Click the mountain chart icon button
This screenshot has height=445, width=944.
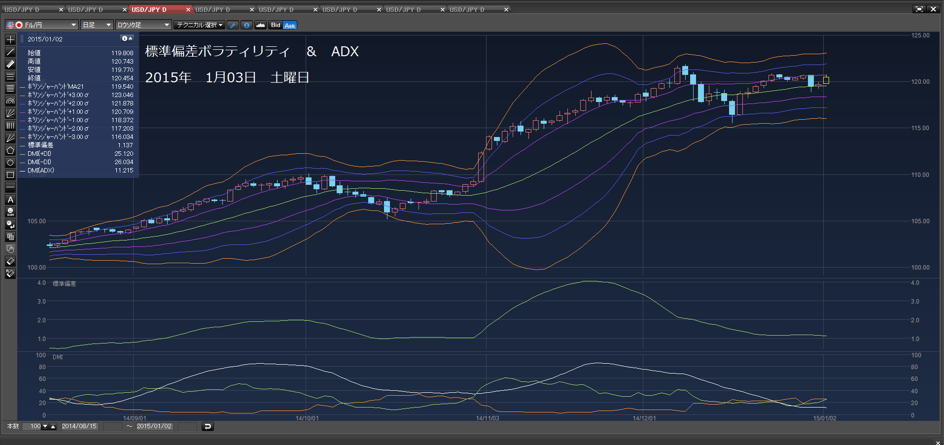261,25
